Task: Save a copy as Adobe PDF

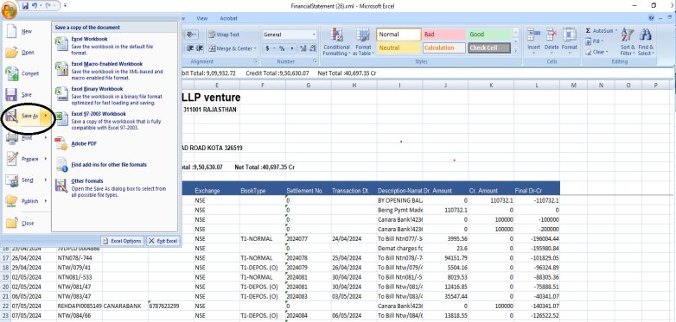Action: point(114,144)
